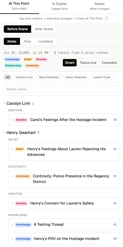Select the After Scene toggle
123x247 pixels.
tap(44, 29)
